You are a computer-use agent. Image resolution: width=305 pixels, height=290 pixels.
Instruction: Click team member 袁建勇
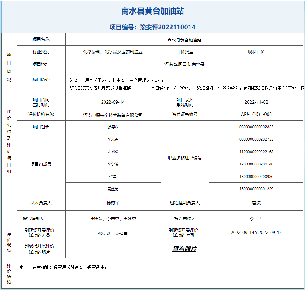[112, 188]
